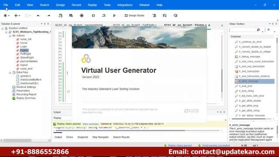
Task: Switch to the Snapshot tab
Action: 82,137
